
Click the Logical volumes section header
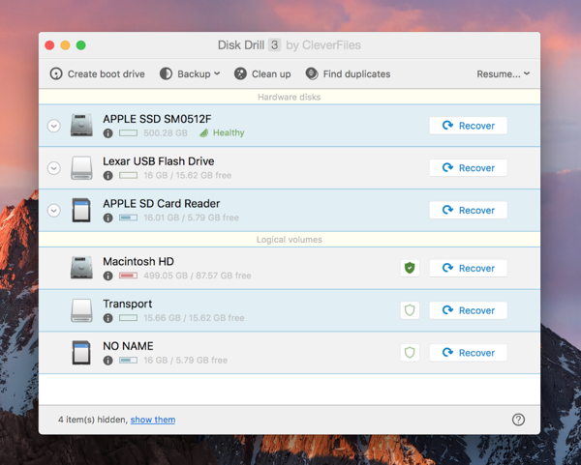tap(290, 240)
